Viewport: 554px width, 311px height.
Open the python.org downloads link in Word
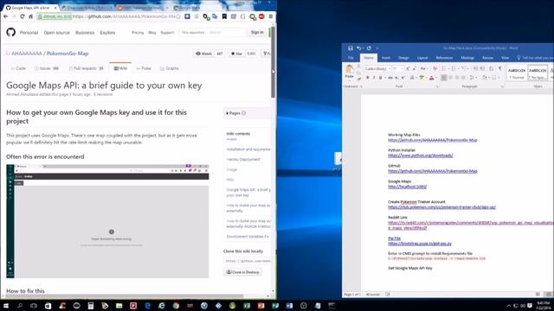coord(421,155)
